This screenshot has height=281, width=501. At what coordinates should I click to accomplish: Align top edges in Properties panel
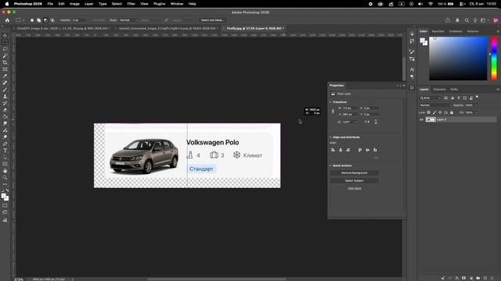pos(360,150)
